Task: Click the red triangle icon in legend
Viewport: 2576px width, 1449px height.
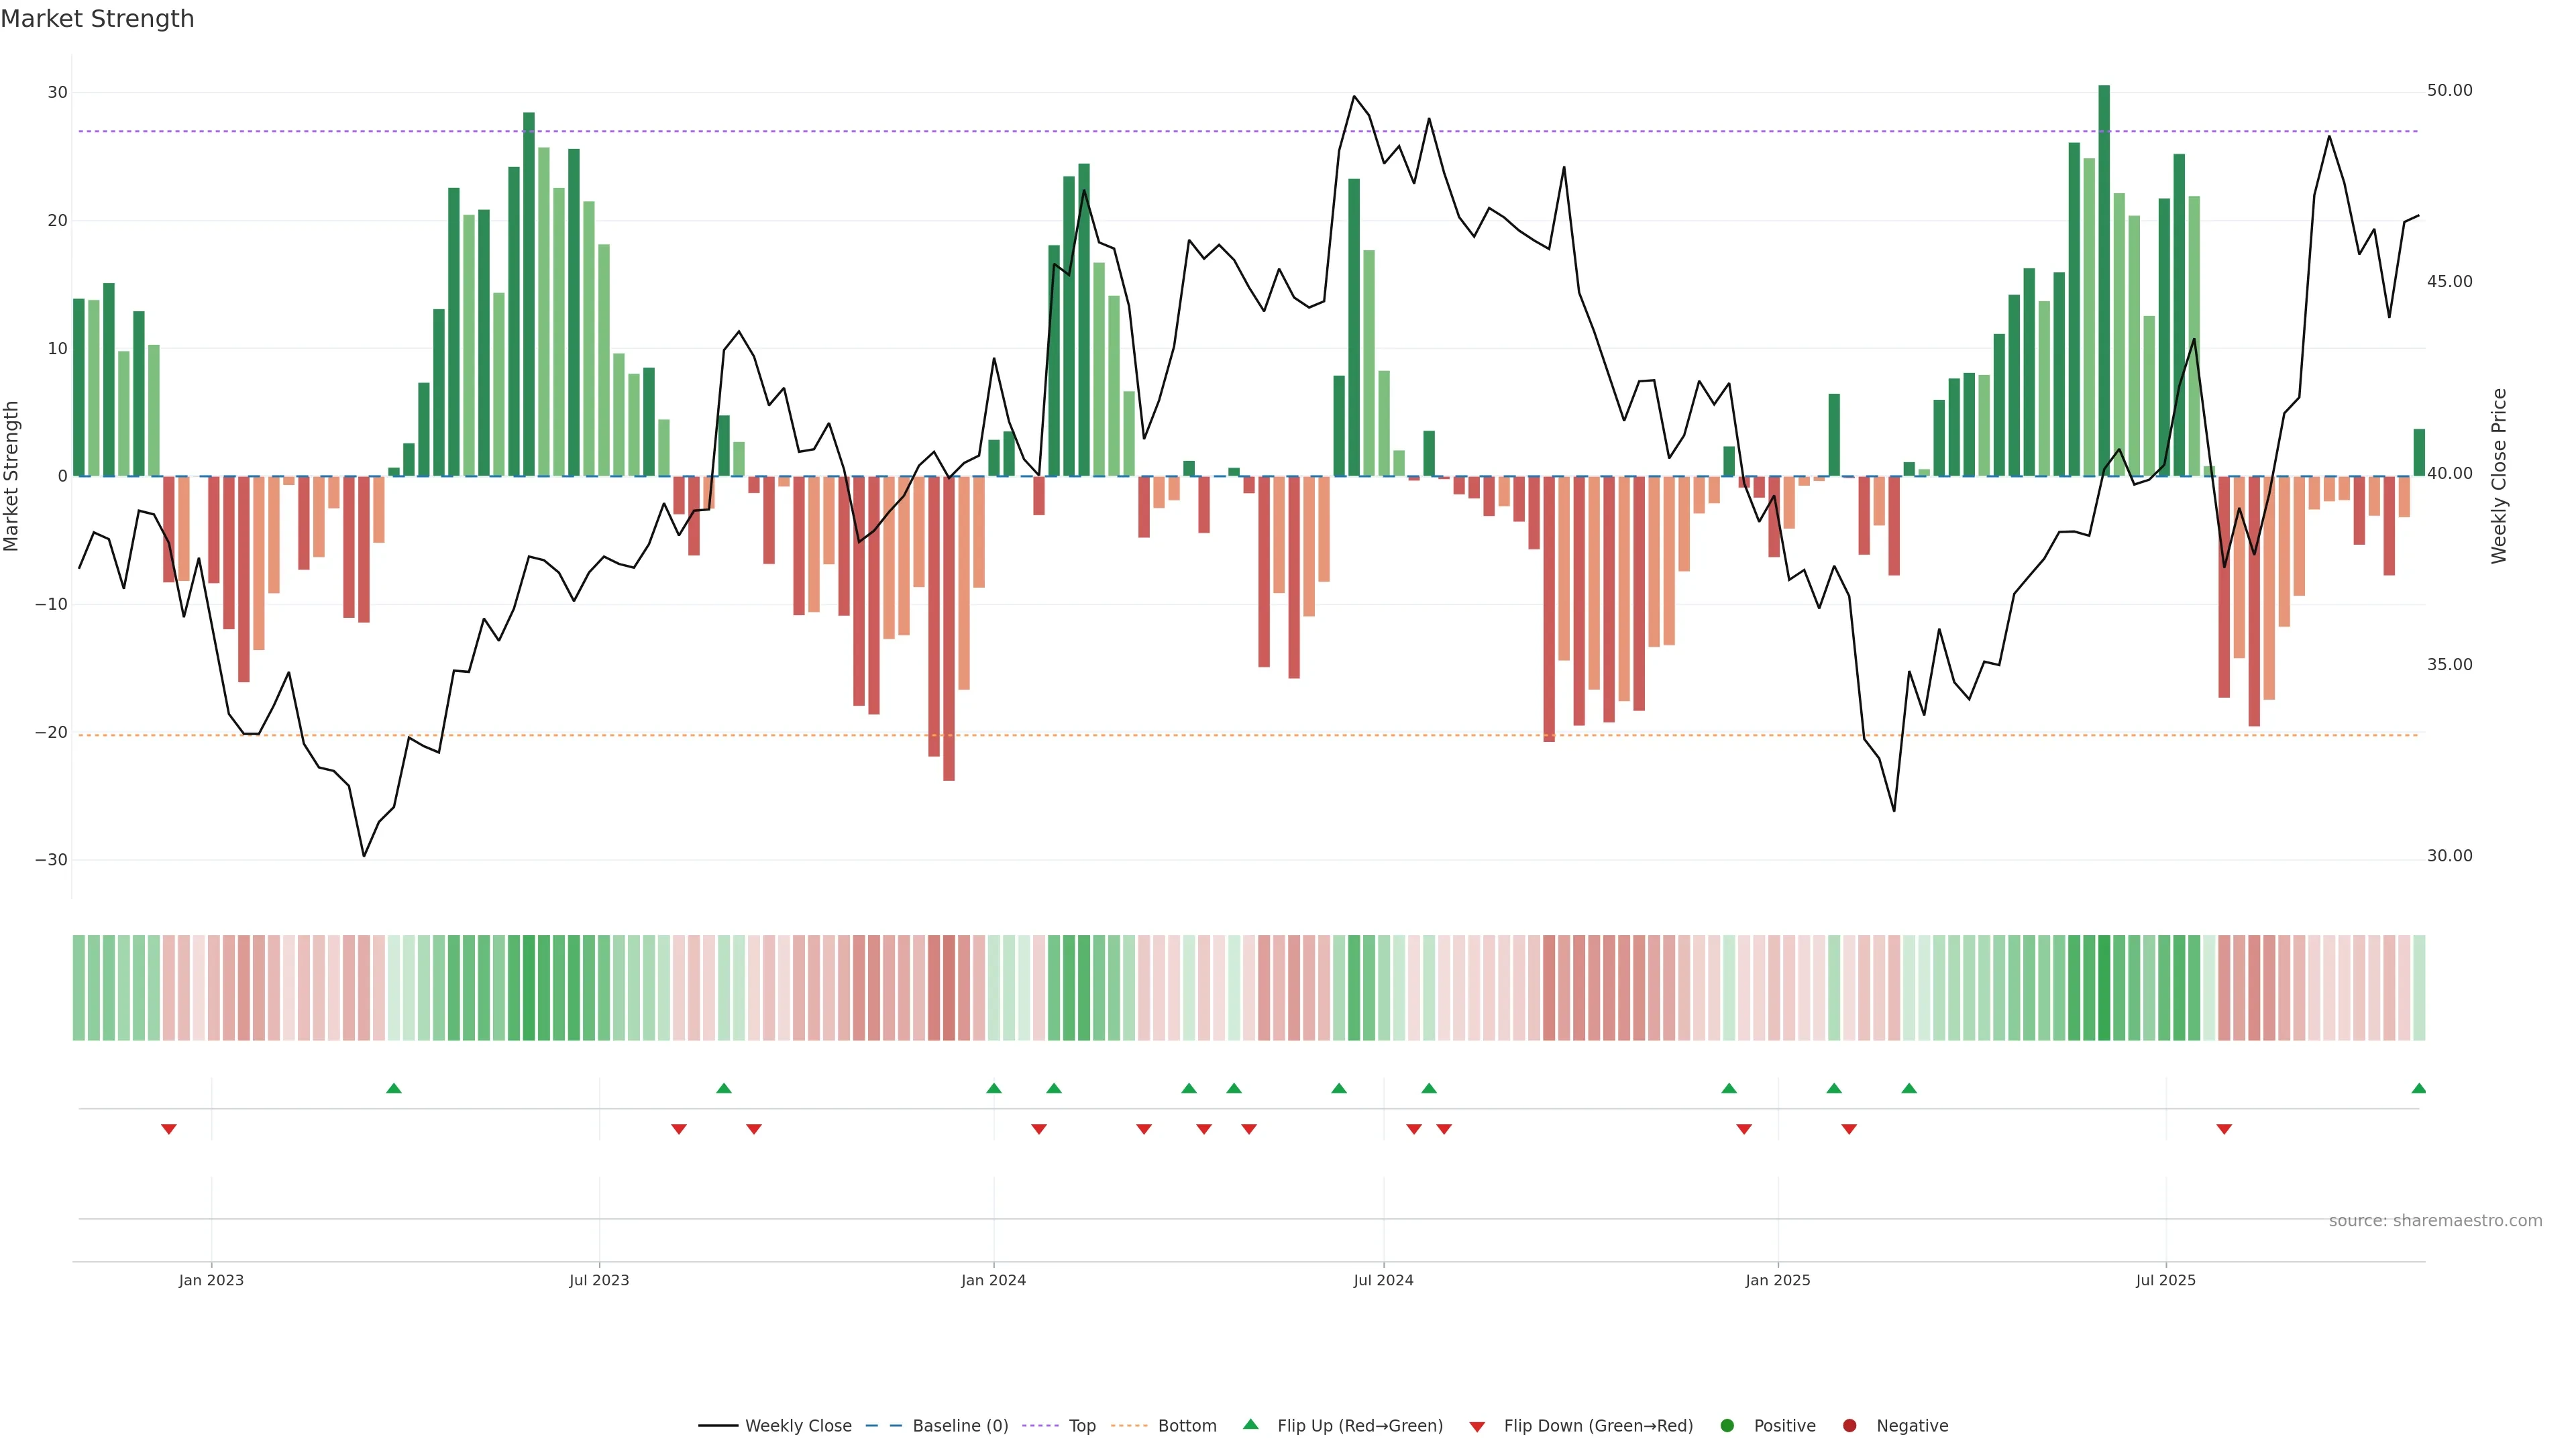Action: pos(1477,1426)
